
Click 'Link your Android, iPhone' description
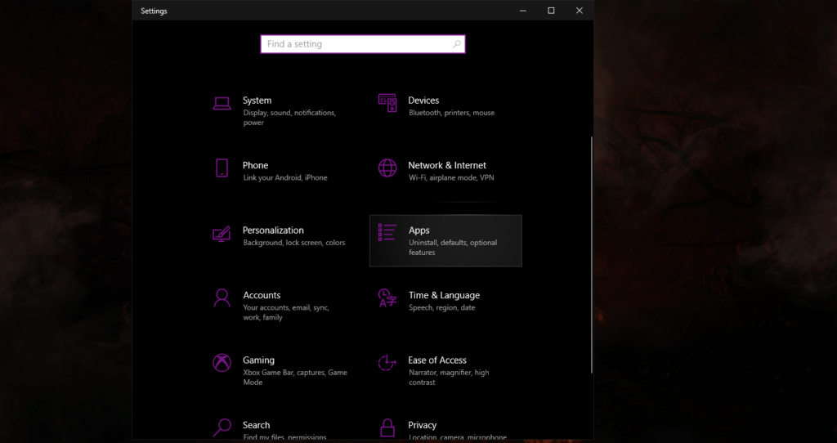pos(285,177)
